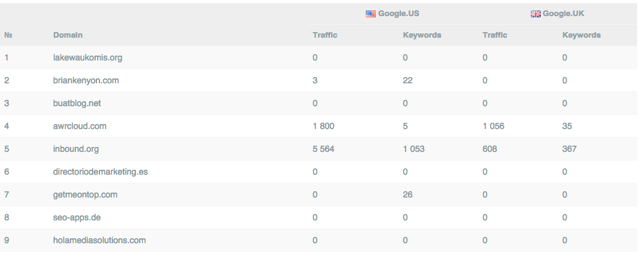Open awrcloud.com domain entry
Viewport: 639px width, 258px height.
80,126
